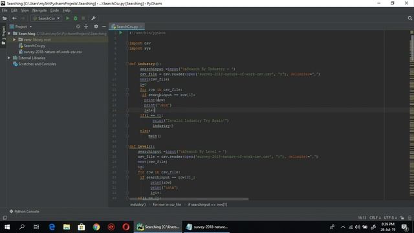Fold the def level() function in gutter
414x233 pixels.
(x=127, y=146)
